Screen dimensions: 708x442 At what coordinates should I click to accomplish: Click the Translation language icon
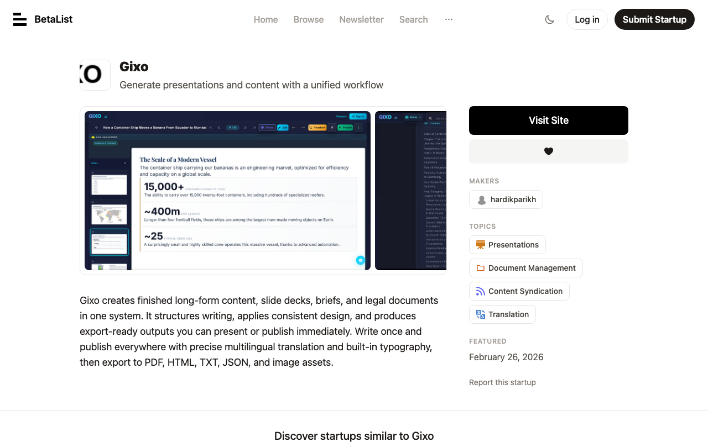[x=480, y=314]
